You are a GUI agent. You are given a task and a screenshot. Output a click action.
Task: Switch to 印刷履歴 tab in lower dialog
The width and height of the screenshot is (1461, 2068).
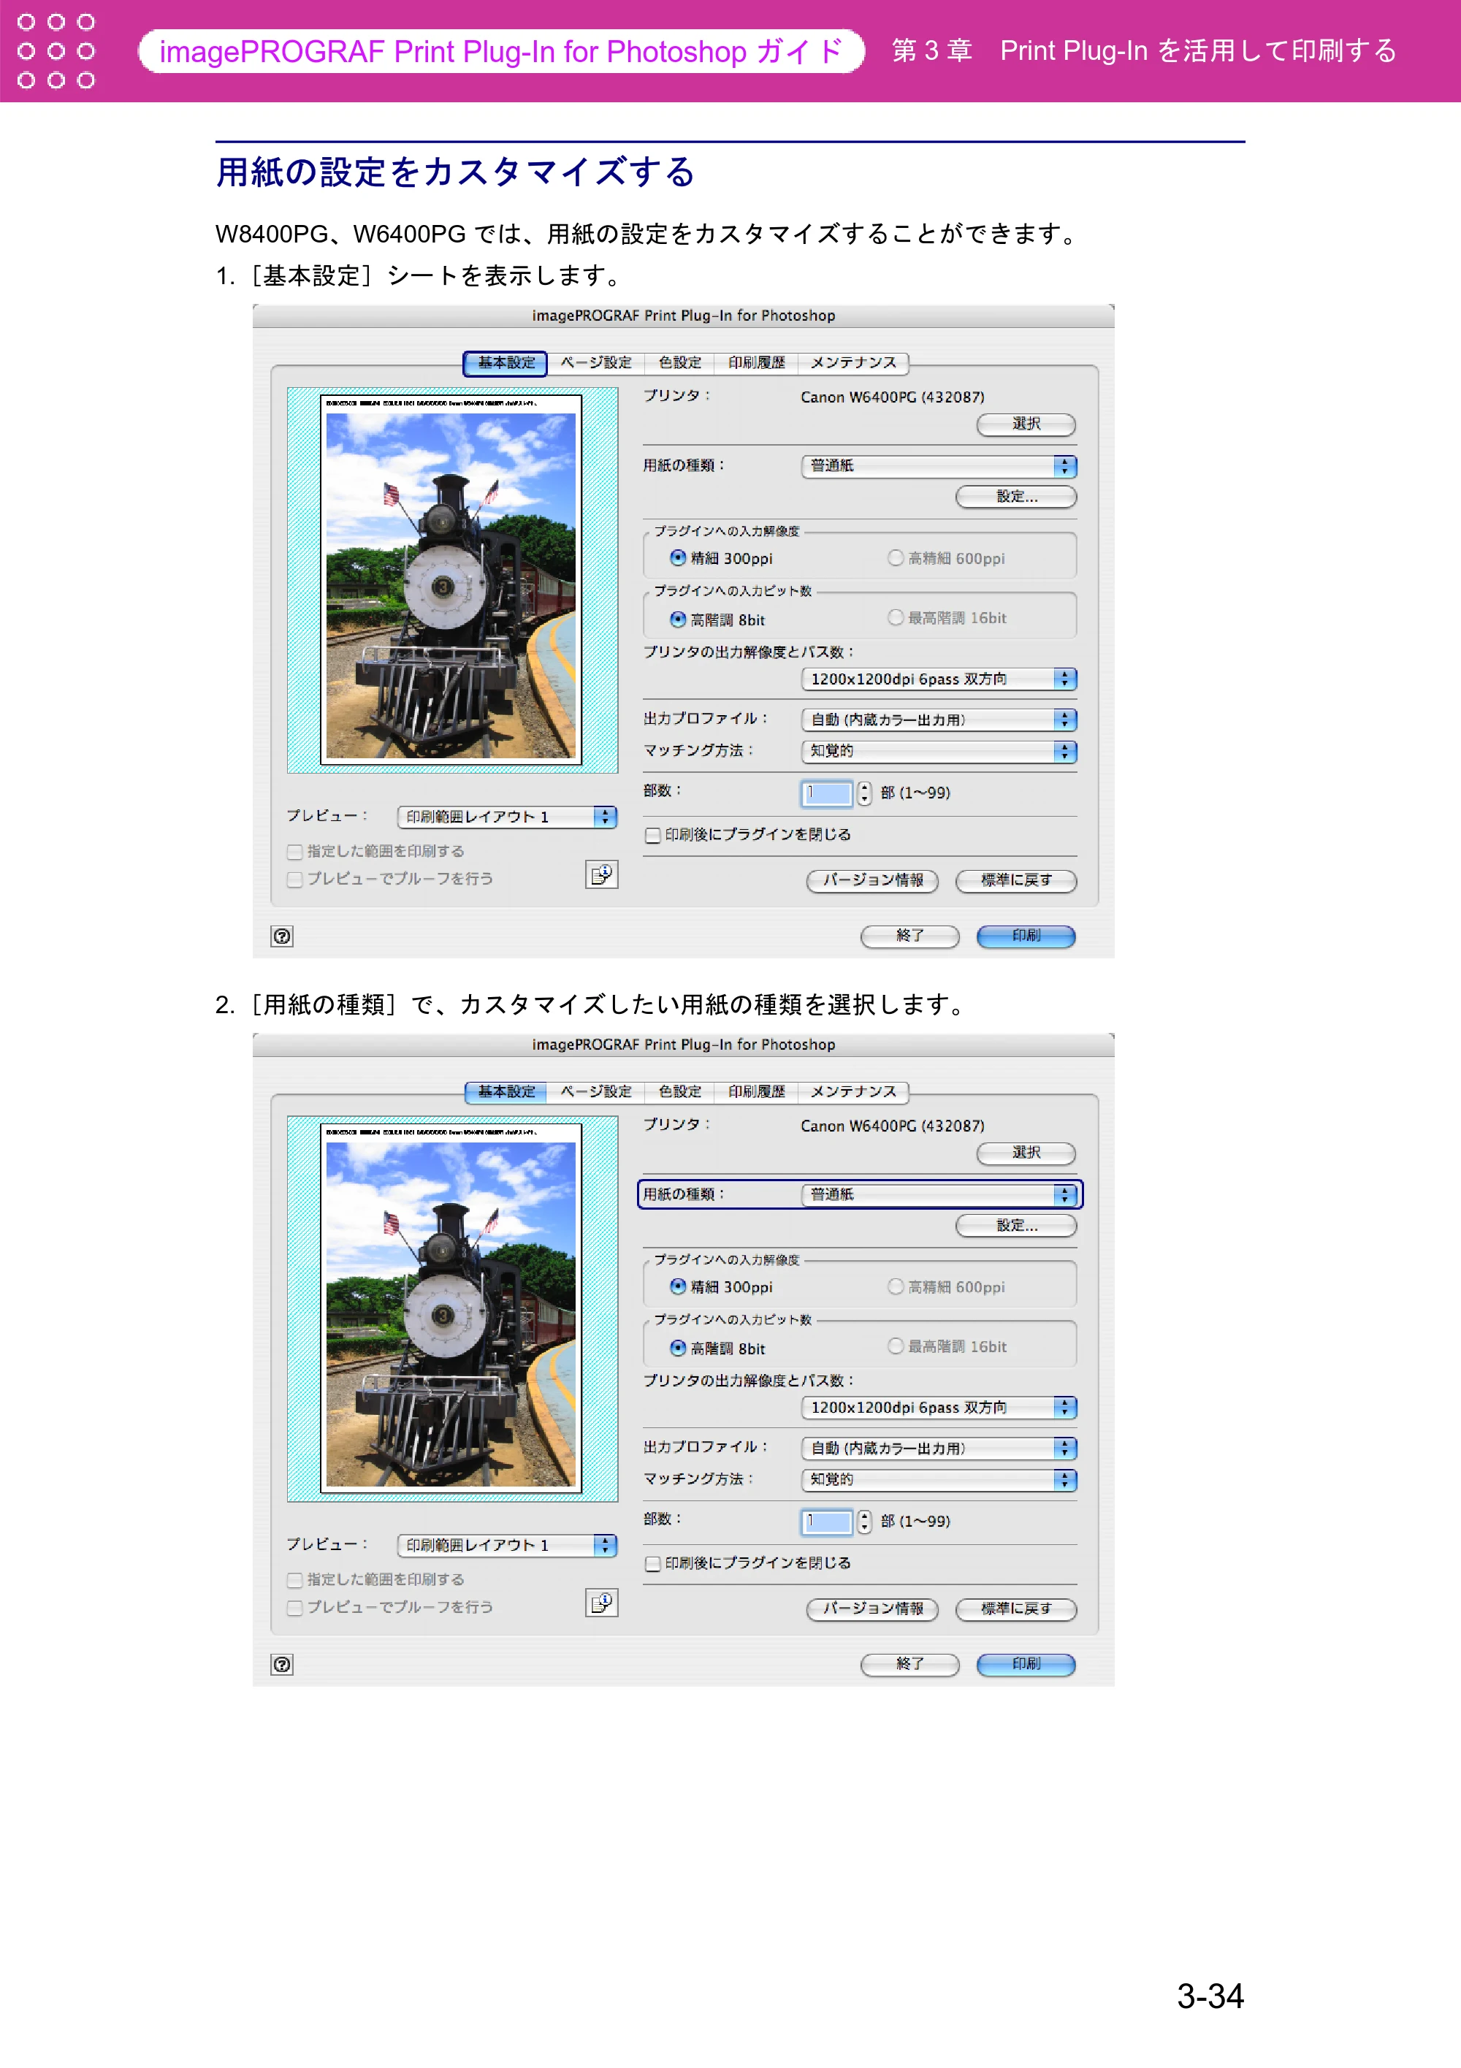[x=757, y=1091]
